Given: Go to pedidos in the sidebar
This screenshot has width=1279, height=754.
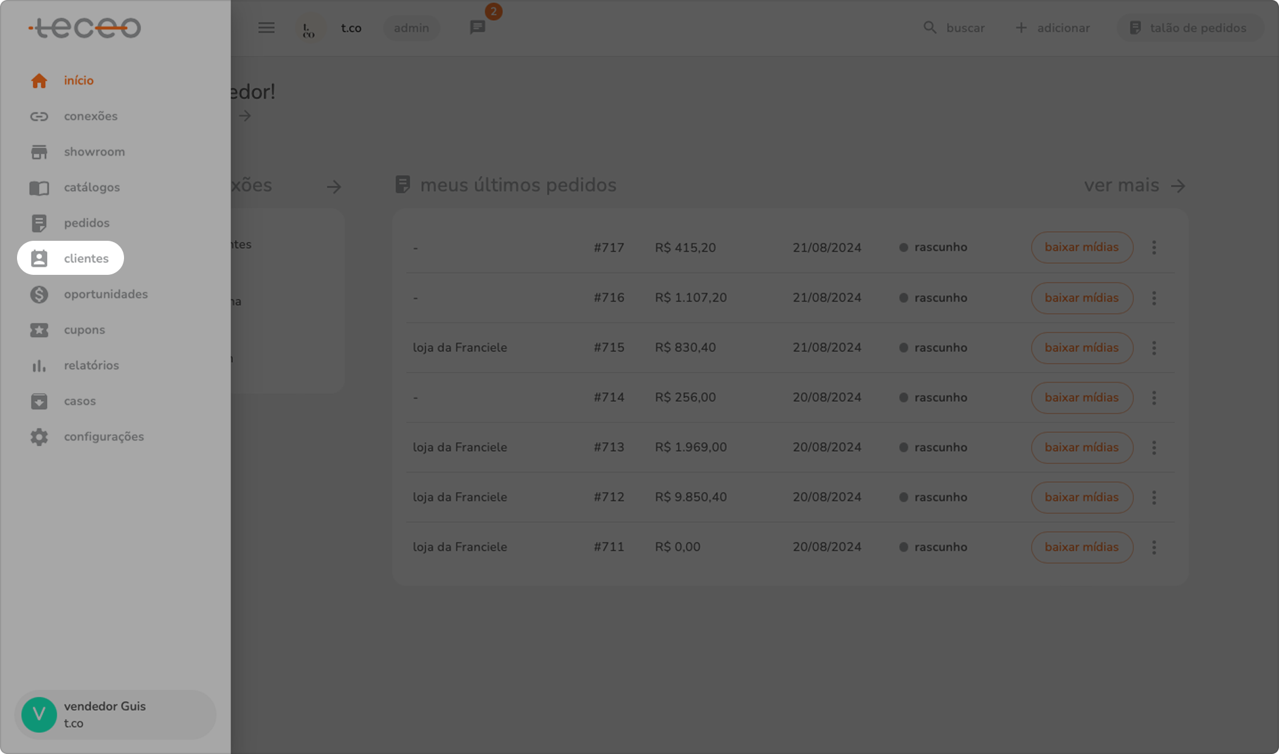Looking at the screenshot, I should point(86,223).
